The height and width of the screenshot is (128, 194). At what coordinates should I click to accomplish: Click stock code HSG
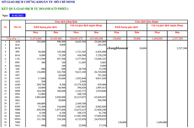point(17,100)
